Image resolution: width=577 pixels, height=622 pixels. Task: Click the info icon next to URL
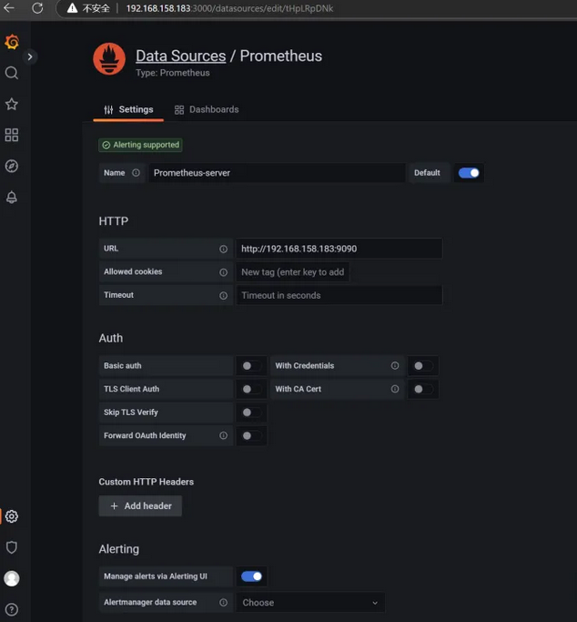224,249
